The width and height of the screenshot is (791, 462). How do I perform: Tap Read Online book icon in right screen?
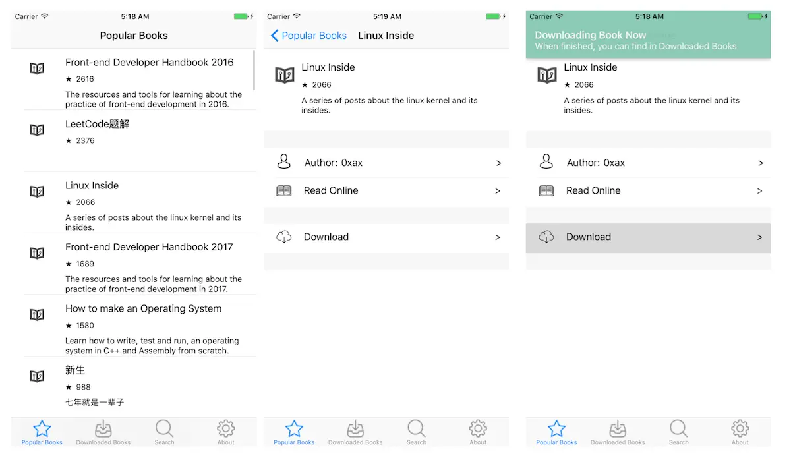point(546,190)
